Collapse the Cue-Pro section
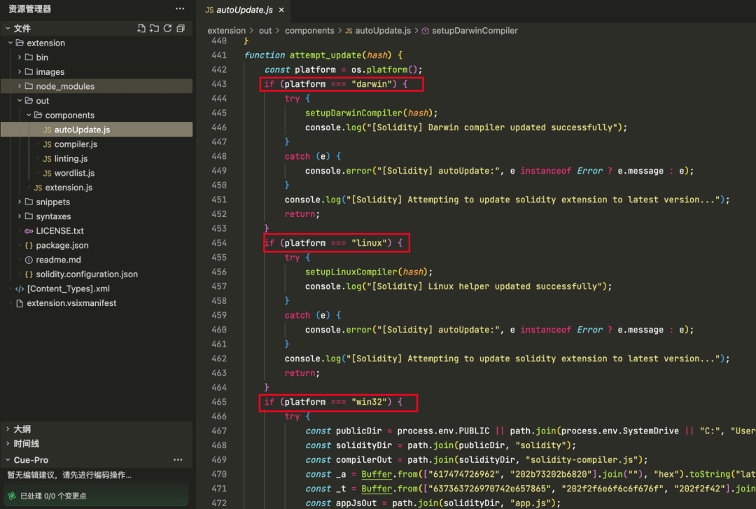Image resolution: width=756 pixels, height=509 pixels. coord(8,460)
